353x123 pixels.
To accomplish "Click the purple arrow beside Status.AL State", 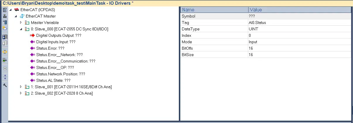I will tap(32, 80).
